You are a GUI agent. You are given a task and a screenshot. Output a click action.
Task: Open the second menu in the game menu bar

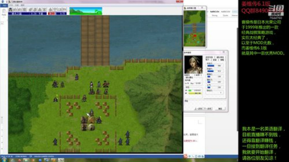[x=17, y=5]
